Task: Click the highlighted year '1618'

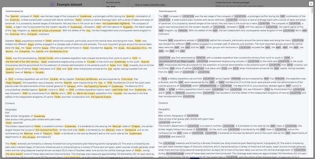Action: click(59, 69)
